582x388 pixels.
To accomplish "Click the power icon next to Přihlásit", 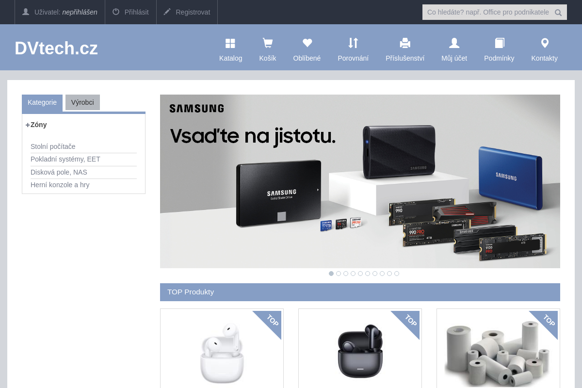I will [x=116, y=12].
